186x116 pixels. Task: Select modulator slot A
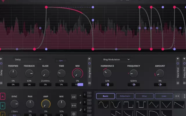click(x=3, y=96)
